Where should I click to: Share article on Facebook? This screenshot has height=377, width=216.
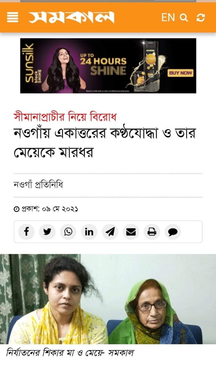(26, 232)
